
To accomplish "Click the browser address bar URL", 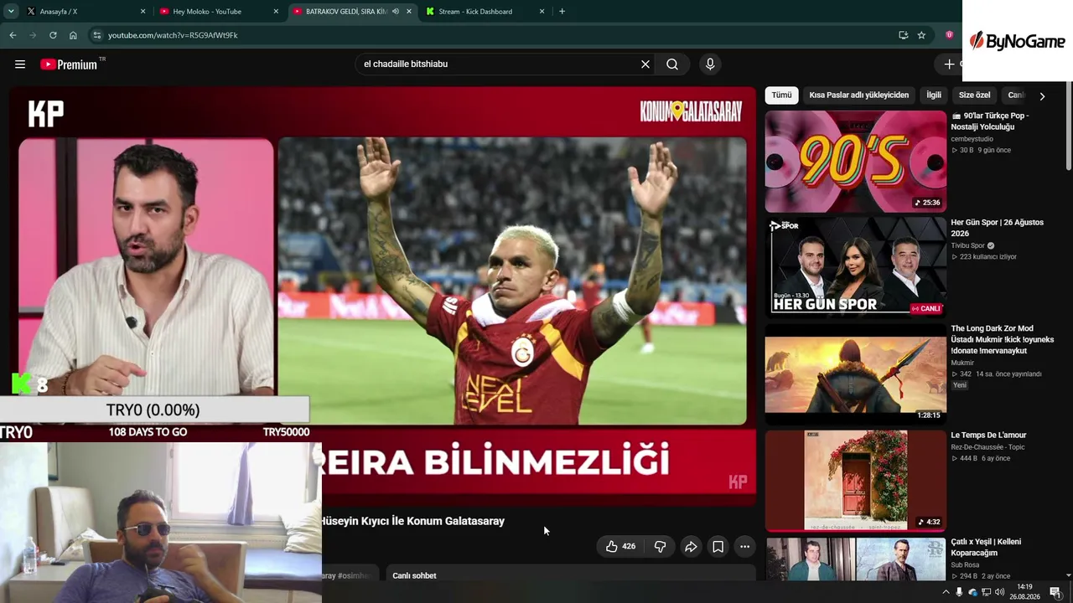I will tap(173, 35).
